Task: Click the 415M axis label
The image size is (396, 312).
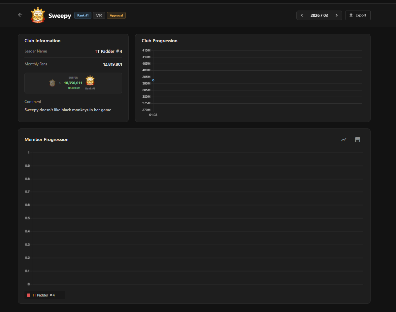Action: click(147, 50)
